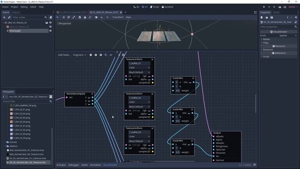
Task: Close the top ScalarMix node
Action: pyautogui.click(x=193, y=78)
